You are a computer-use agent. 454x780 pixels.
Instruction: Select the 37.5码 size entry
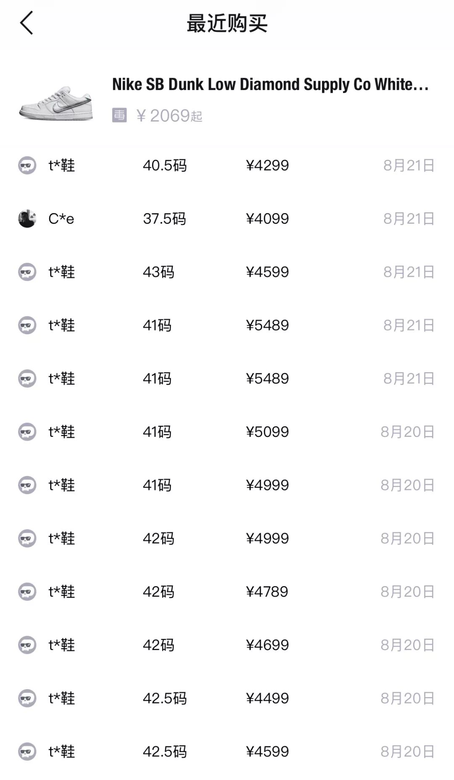[164, 219]
